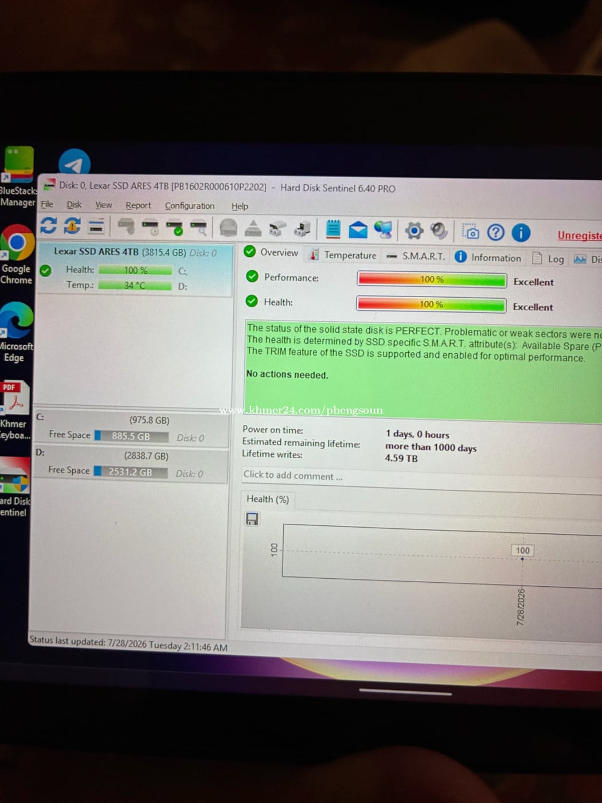This screenshot has height=803, width=602.
Task: Open the Help menu
Action: (240, 206)
